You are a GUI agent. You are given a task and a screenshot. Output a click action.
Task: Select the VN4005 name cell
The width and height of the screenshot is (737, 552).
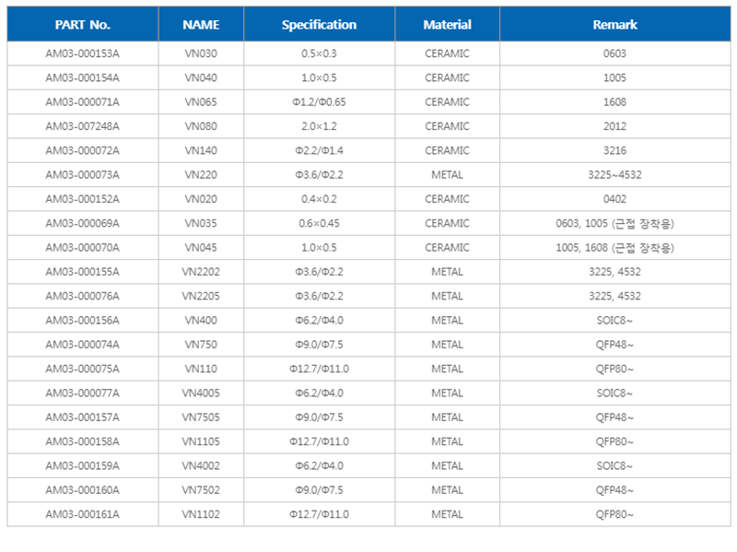(201, 393)
